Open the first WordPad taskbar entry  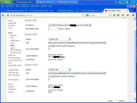click(x=46, y=2)
